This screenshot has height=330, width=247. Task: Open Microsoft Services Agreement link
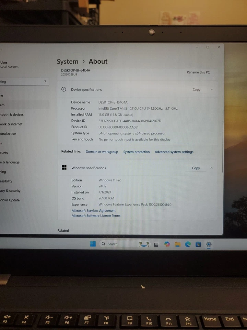pyautogui.click(x=93, y=211)
